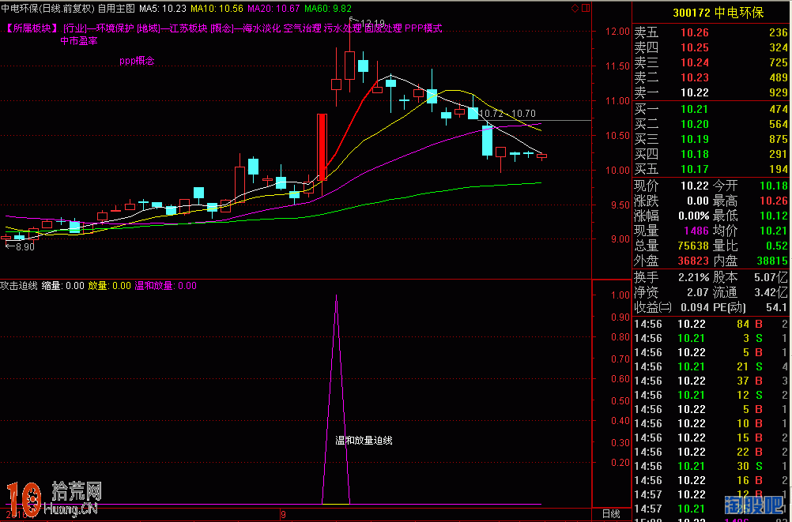This screenshot has height=522, width=792.
Task: Select the MA5 moving average label
Action: [x=162, y=8]
